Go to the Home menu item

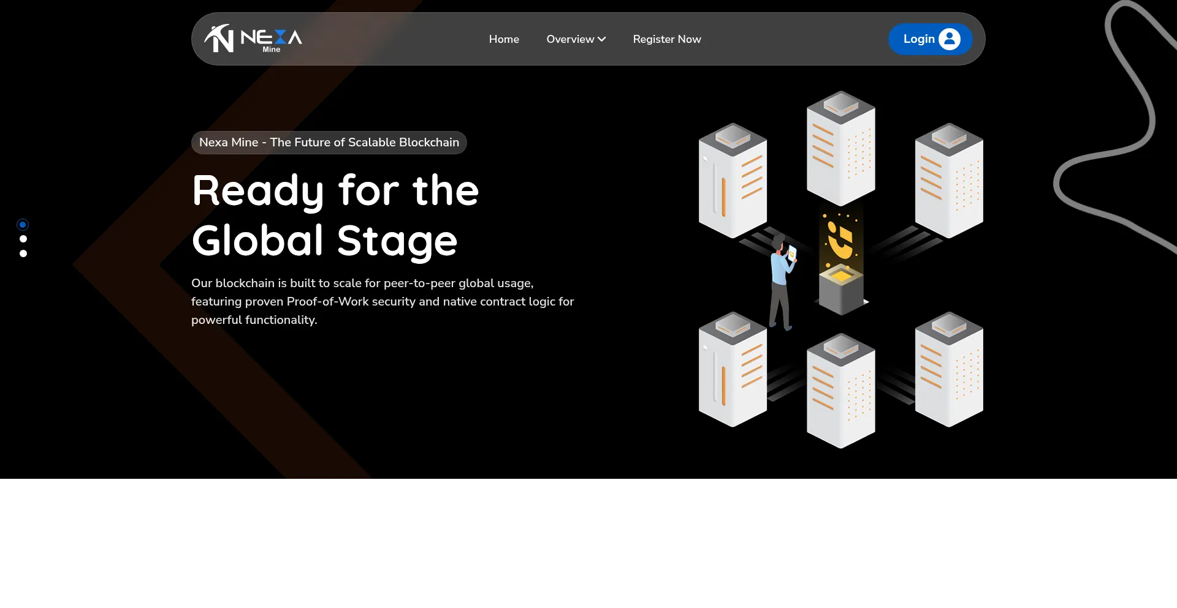[x=504, y=39]
